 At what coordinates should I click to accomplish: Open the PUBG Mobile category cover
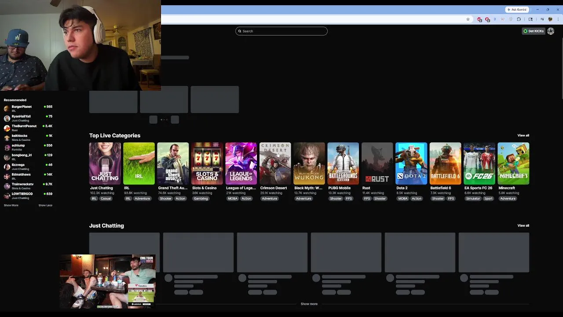click(x=343, y=163)
